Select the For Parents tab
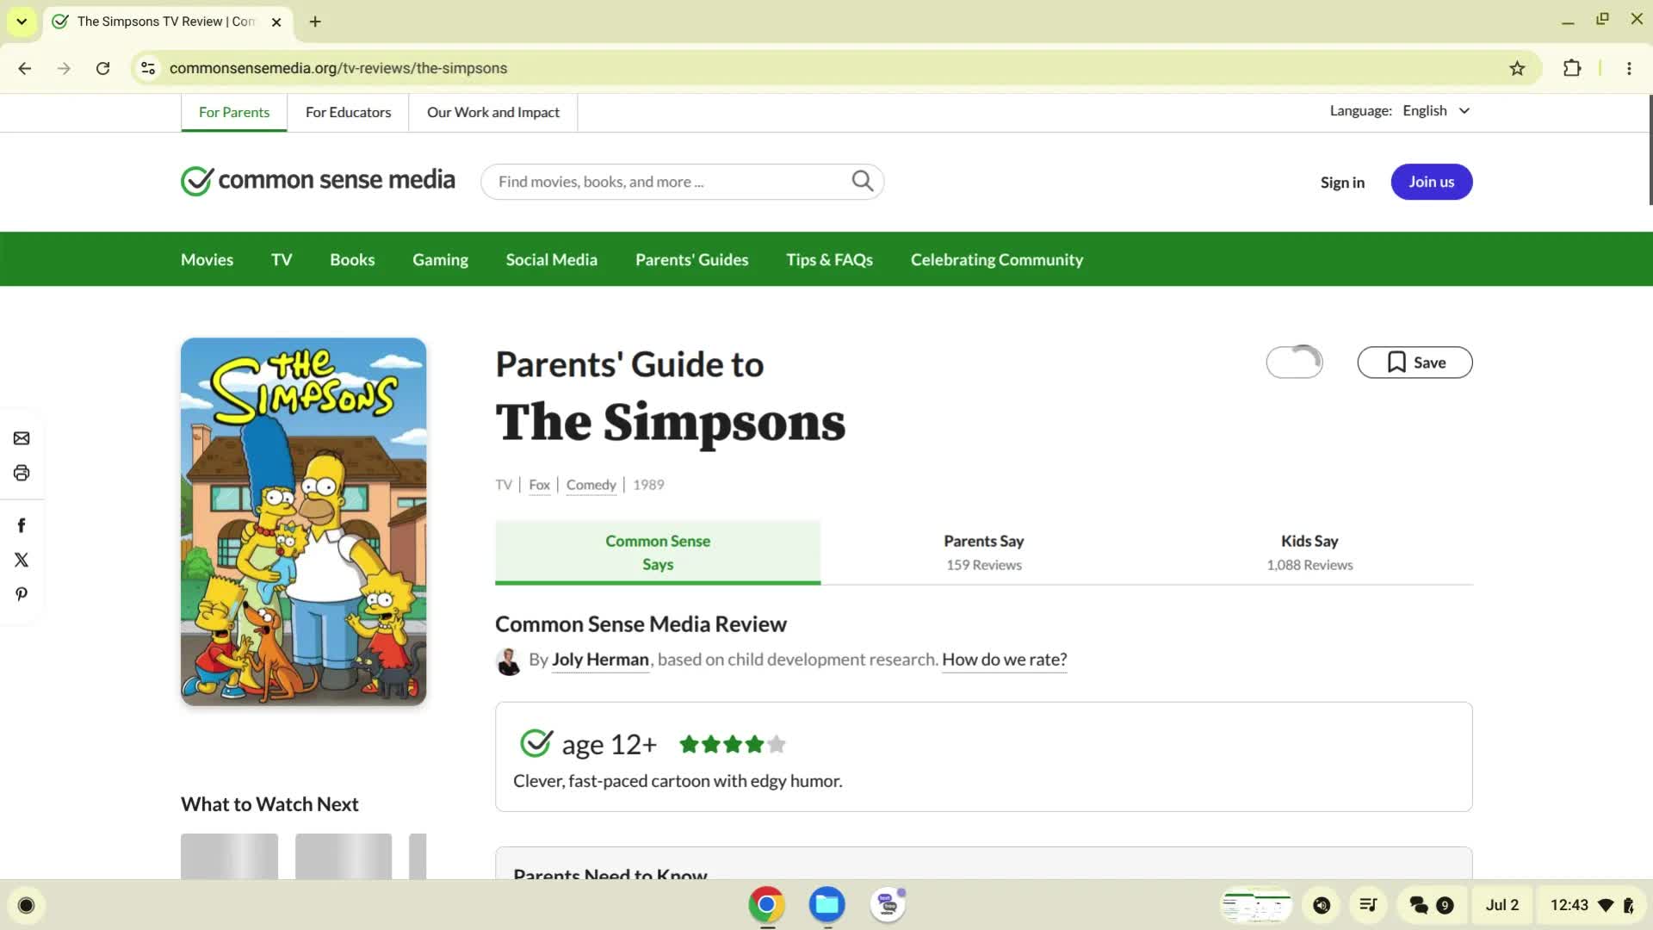Viewport: 1653px width, 930px height. (234, 113)
